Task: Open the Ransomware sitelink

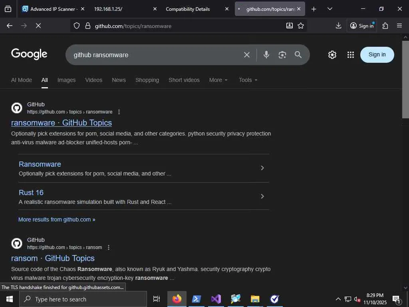Action: point(40,164)
